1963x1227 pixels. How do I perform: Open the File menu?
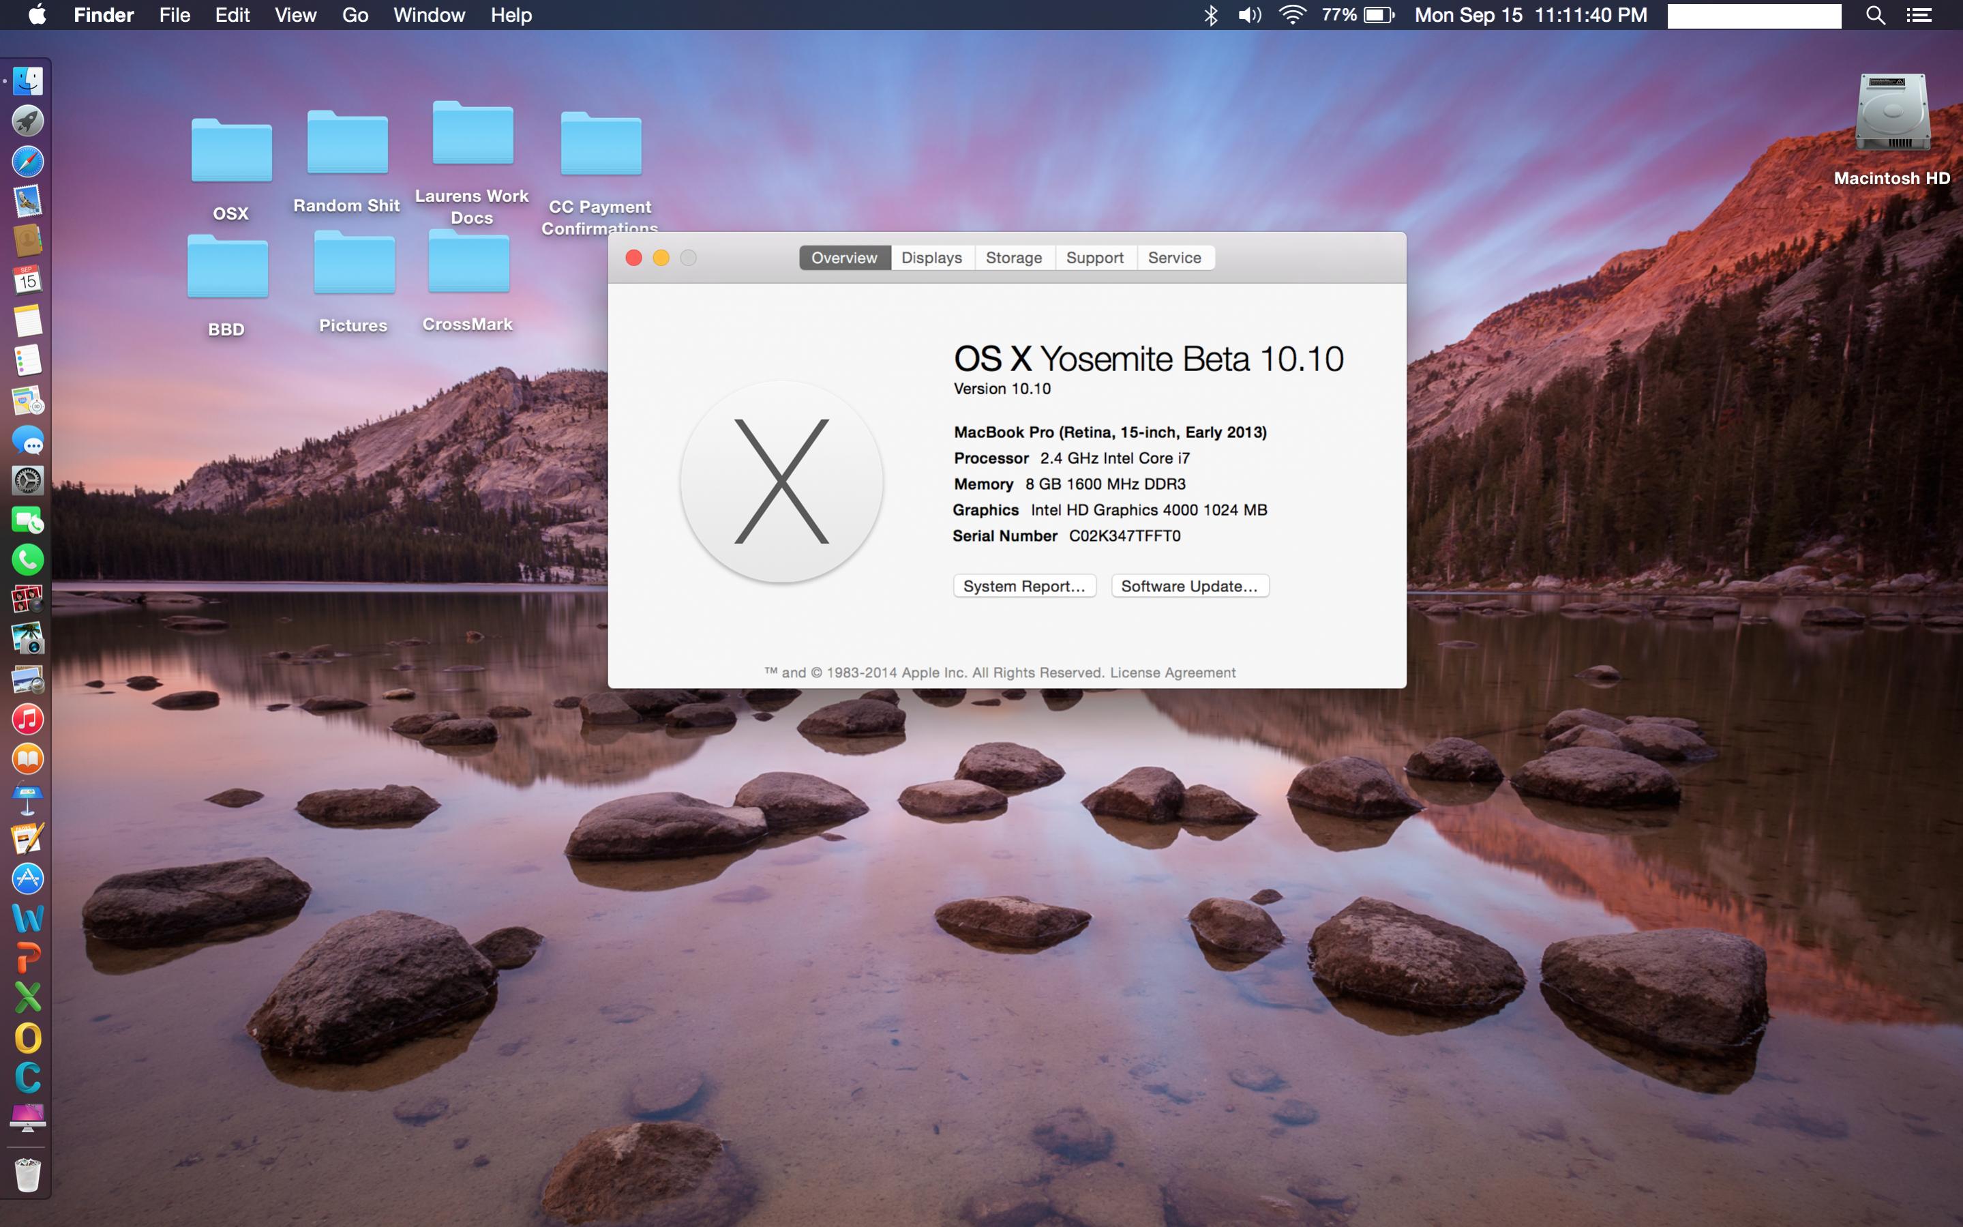tap(175, 14)
